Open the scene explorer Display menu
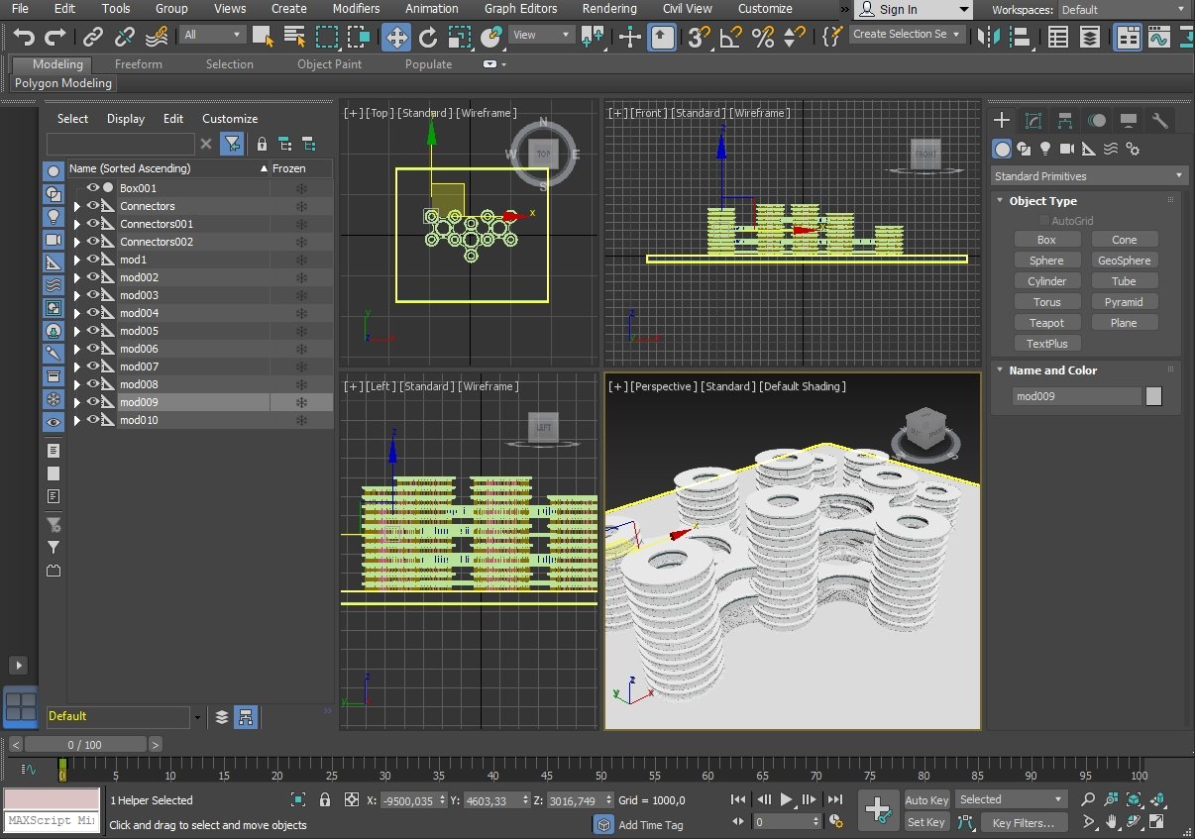 (126, 119)
